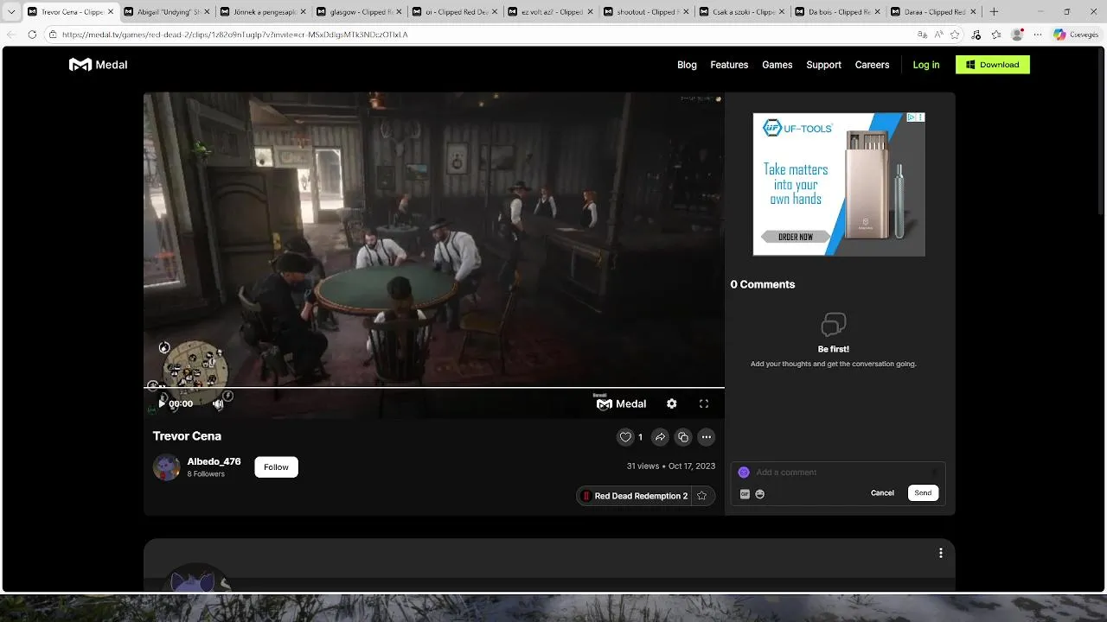Open the Albedo_476 username link
The image size is (1107, 622).
[214, 461]
